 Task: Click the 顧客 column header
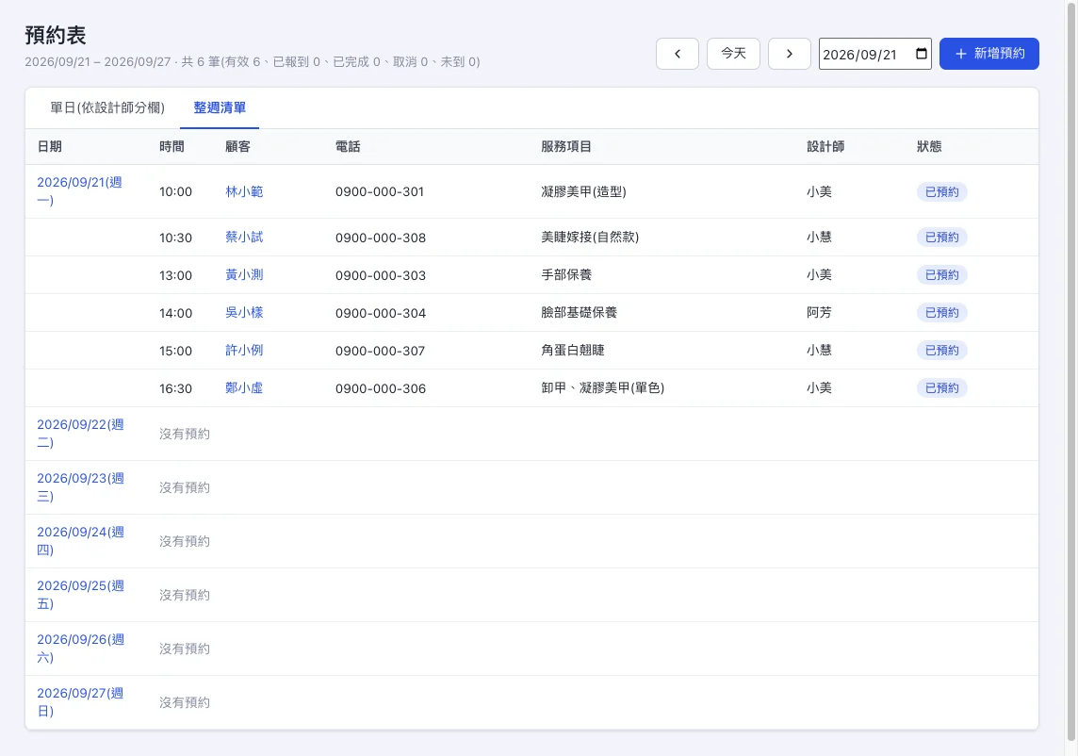pos(237,146)
